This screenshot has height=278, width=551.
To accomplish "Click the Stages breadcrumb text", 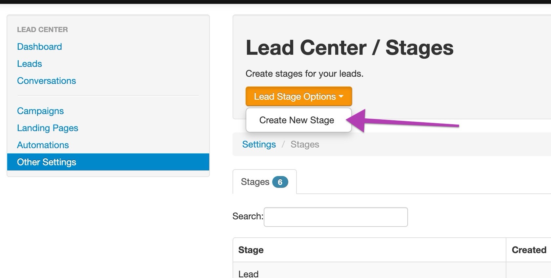I will 305,144.
